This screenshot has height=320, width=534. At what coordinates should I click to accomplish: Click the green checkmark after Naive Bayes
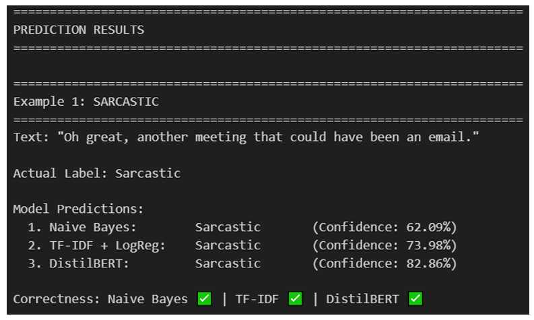point(204,298)
